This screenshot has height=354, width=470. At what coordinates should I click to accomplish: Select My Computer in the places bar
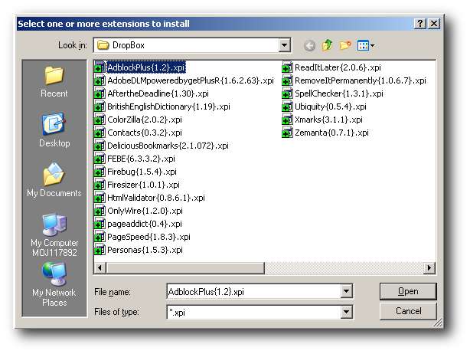(x=54, y=232)
